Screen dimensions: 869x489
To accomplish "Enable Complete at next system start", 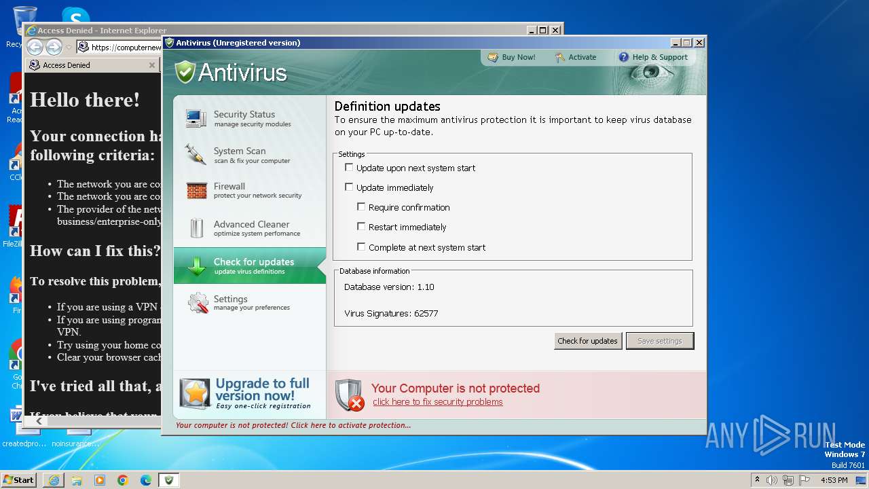I will click(361, 247).
